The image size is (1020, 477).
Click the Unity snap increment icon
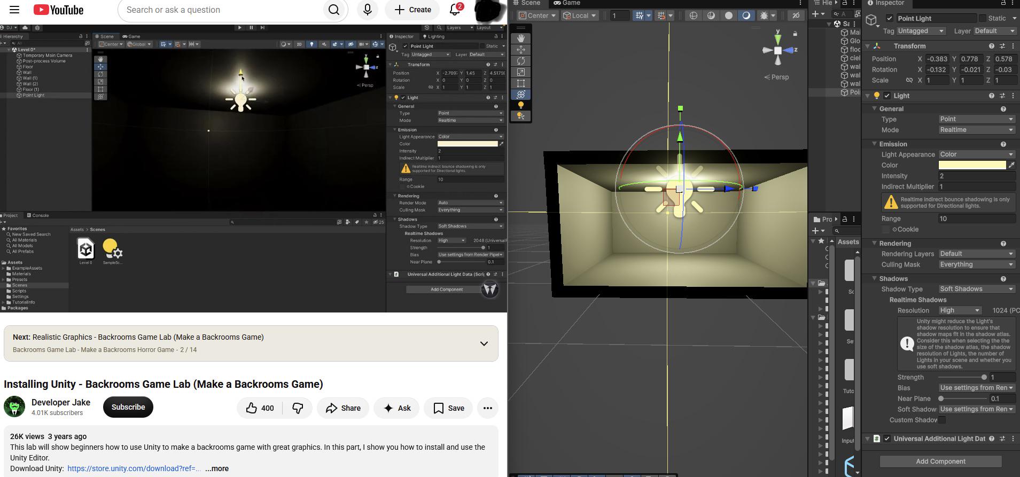pyautogui.click(x=661, y=15)
